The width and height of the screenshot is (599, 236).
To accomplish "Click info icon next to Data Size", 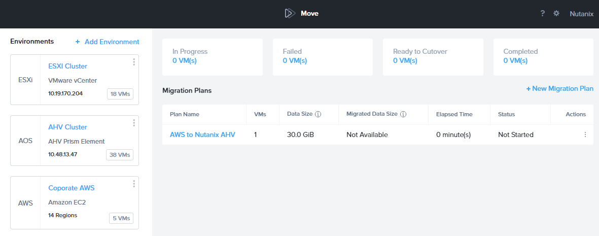I will point(318,115).
